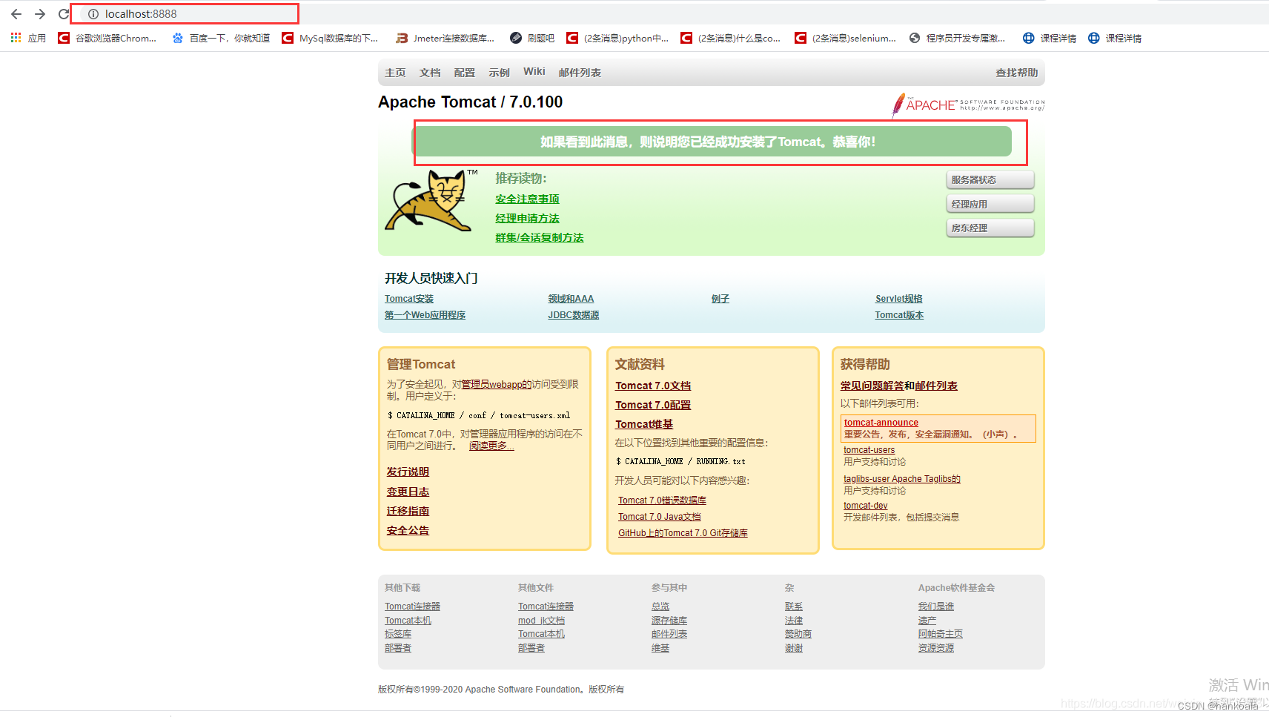Screen dimensions: 1269x717
Task: Open the 我们是谁 footer link
Action: point(936,606)
